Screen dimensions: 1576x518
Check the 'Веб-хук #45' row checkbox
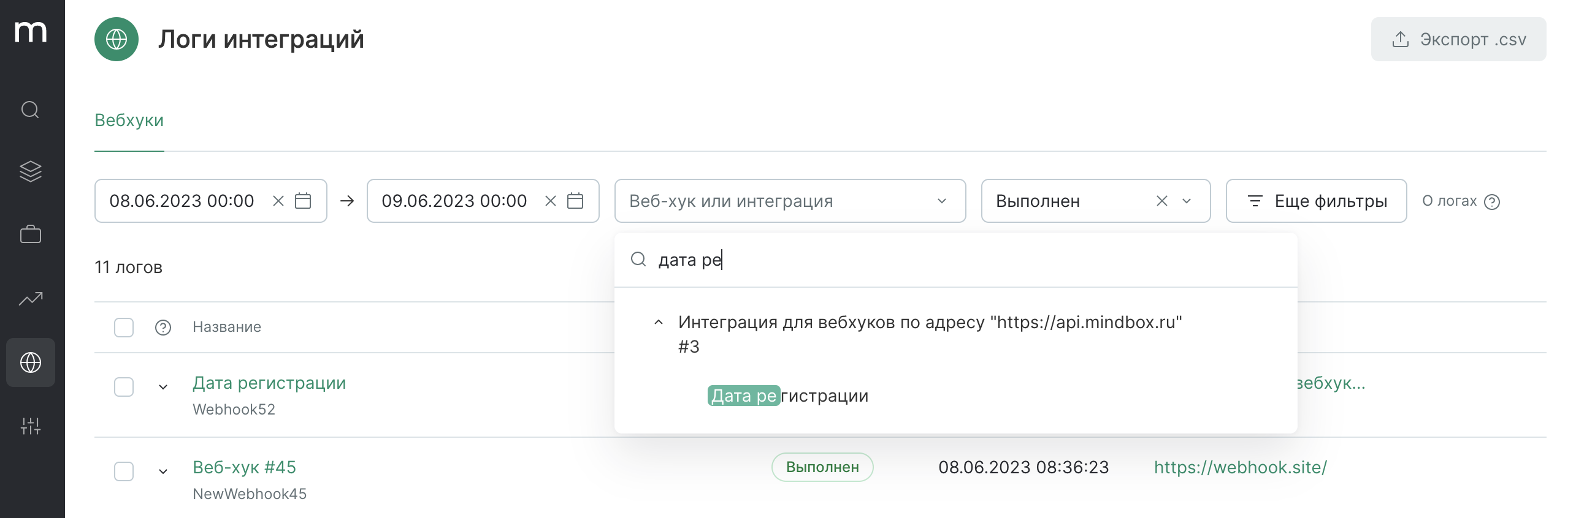[124, 471]
